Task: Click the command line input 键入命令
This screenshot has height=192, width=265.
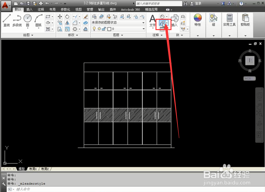Action: click(135, 189)
